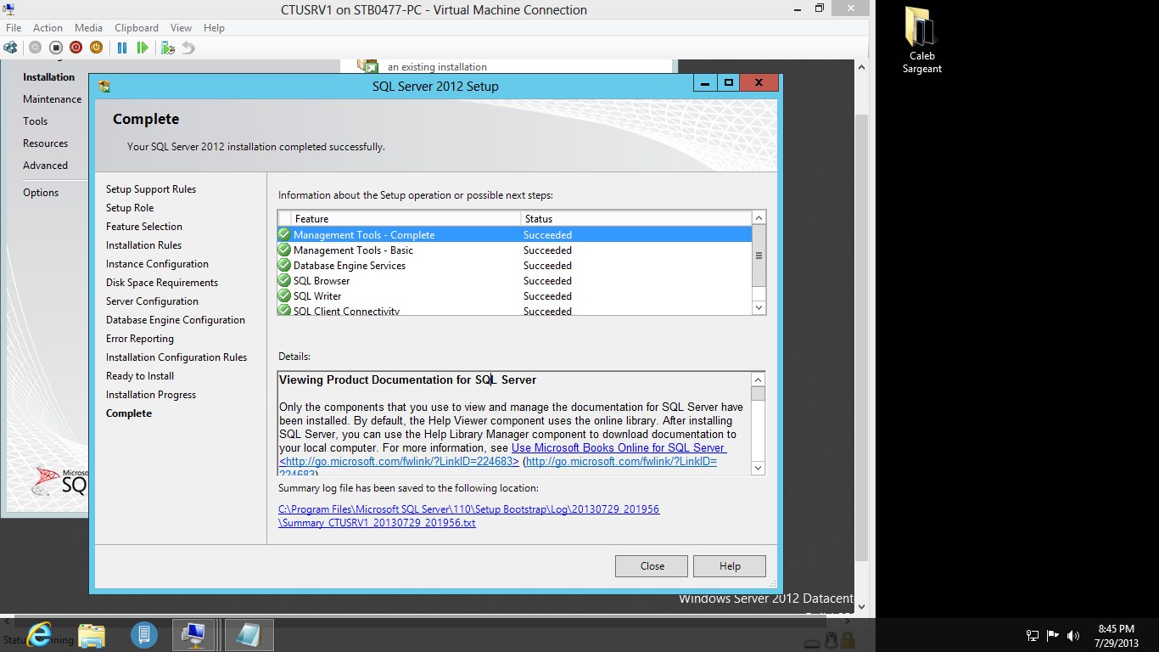1159x652 pixels.
Task: Click the Virtual Machine Connection title bar icon
Action: 9,9
